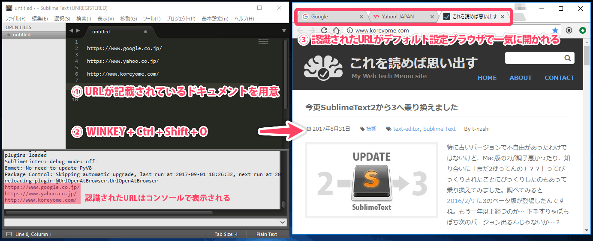This screenshot has width=593, height=241.
Task: Open the 移動(G) menu in Sublime Text
Action: click(x=129, y=19)
